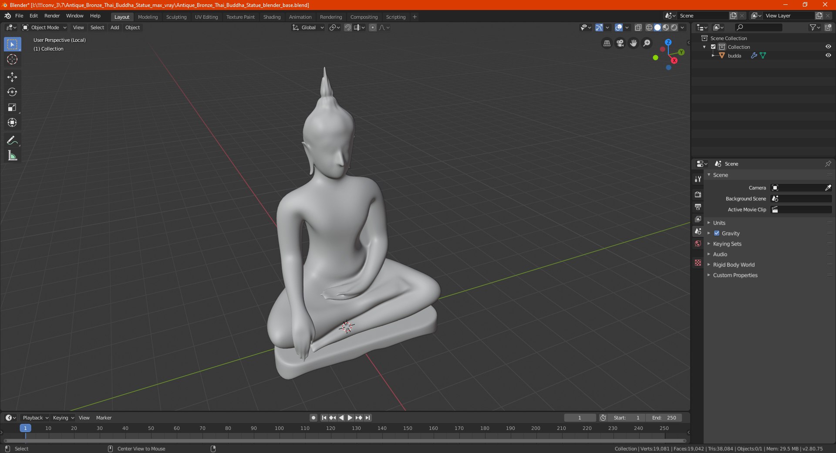Image resolution: width=836 pixels, height=453 pixels.
Task: Open the Keying dropdown
Action: click(x=64, y=418)
